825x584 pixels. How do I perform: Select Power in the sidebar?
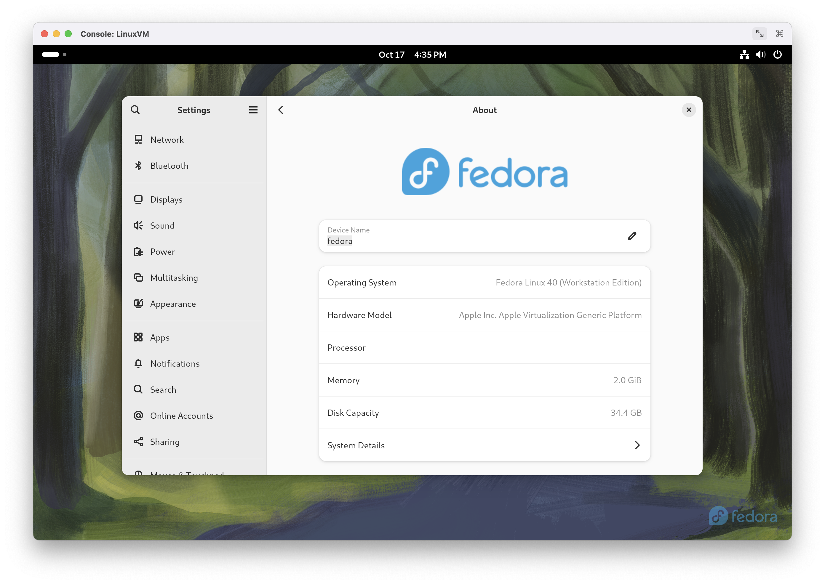194,251
